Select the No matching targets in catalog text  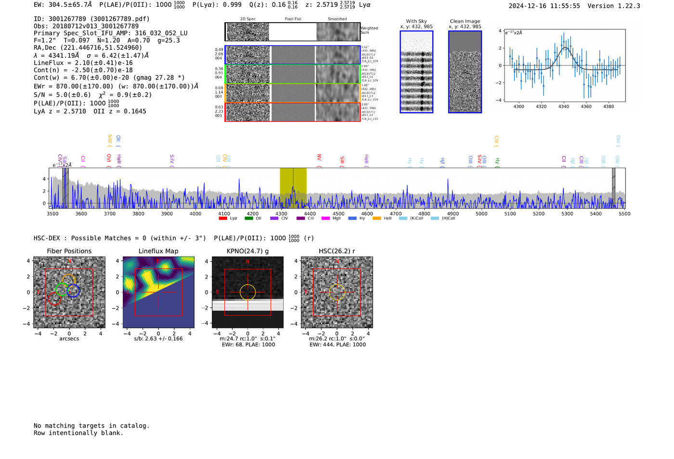(91, 426)
